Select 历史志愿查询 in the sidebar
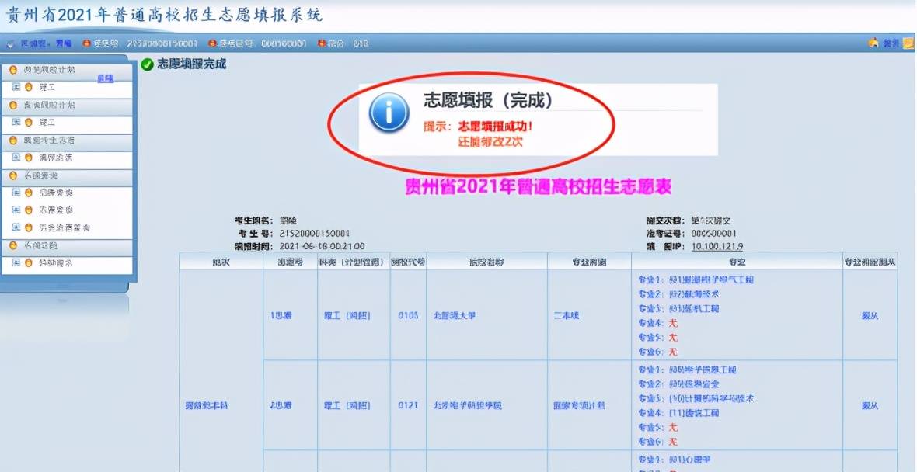The image size is (917, 472). (65, 227)
